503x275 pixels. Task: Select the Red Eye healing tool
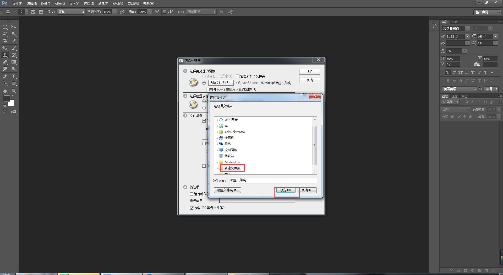pos(5,48)
